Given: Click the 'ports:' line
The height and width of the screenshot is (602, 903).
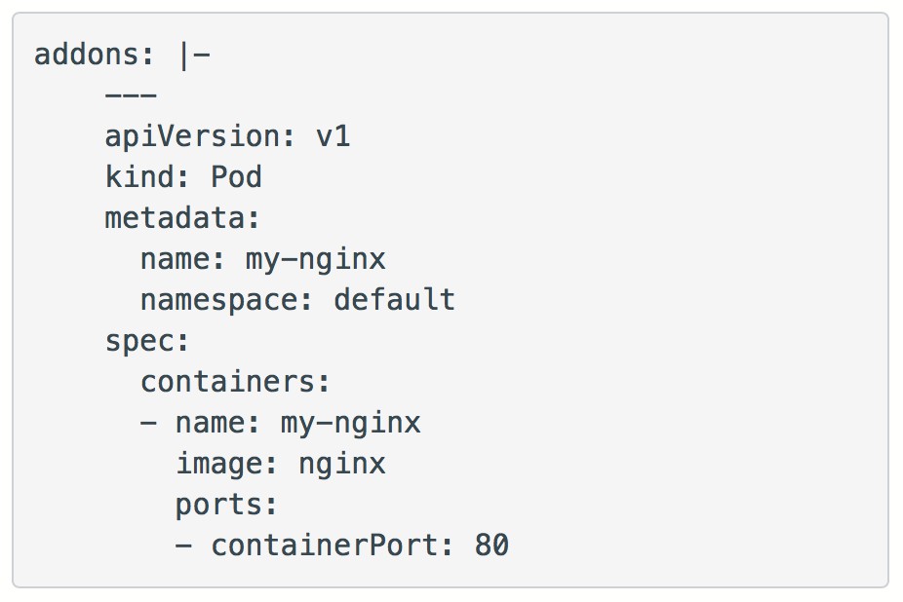Looking at the screenshot, I should pyautogui.click(x=226, y=506).
